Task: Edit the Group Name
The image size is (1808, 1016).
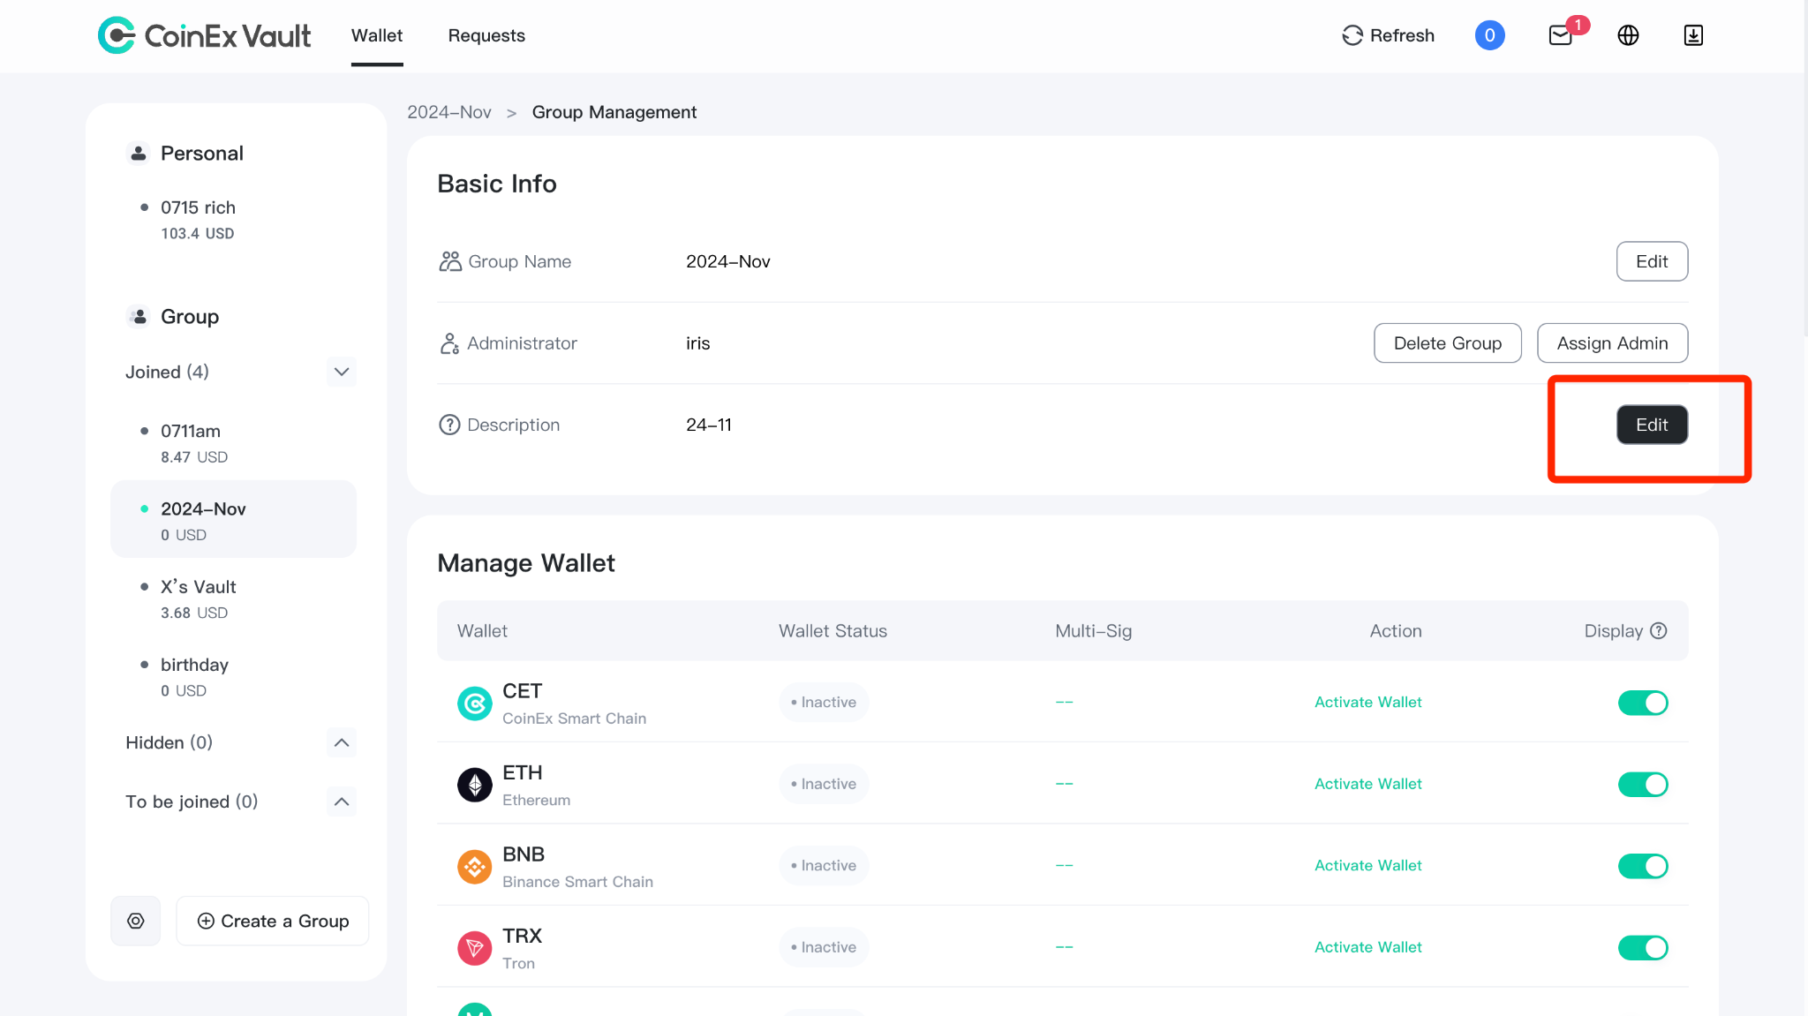Action: 1652,261
